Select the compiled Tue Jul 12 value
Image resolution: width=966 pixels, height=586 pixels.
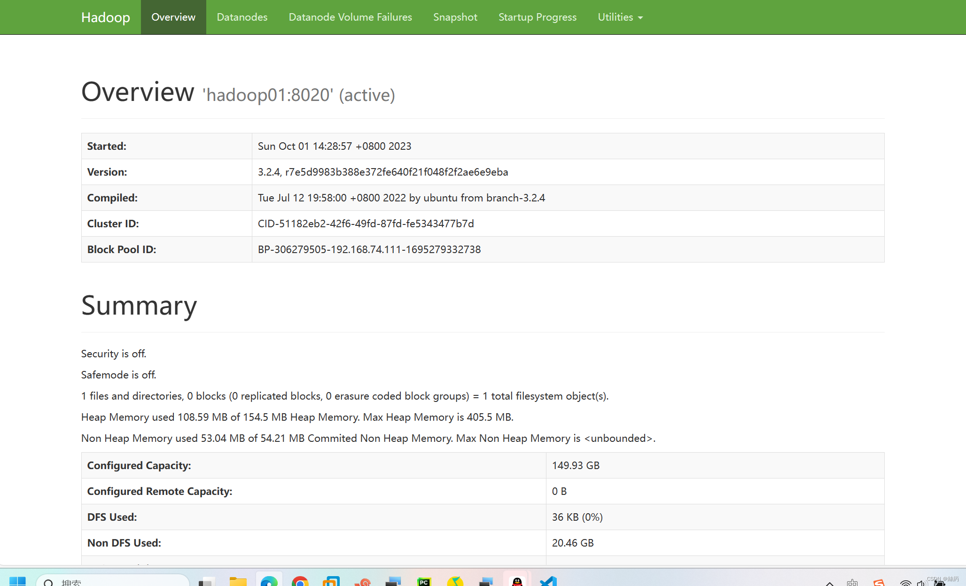[401, 198]
